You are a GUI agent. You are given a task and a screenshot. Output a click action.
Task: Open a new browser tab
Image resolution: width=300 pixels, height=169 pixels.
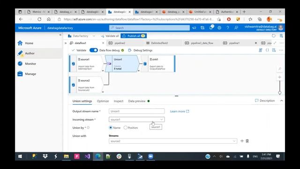pos(244,12)
